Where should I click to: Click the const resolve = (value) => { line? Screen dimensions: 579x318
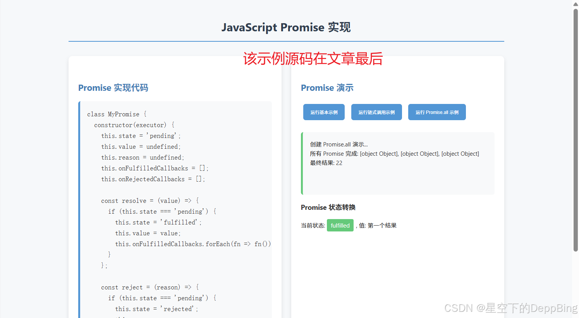pyautogui.click(x=150, y=201)
